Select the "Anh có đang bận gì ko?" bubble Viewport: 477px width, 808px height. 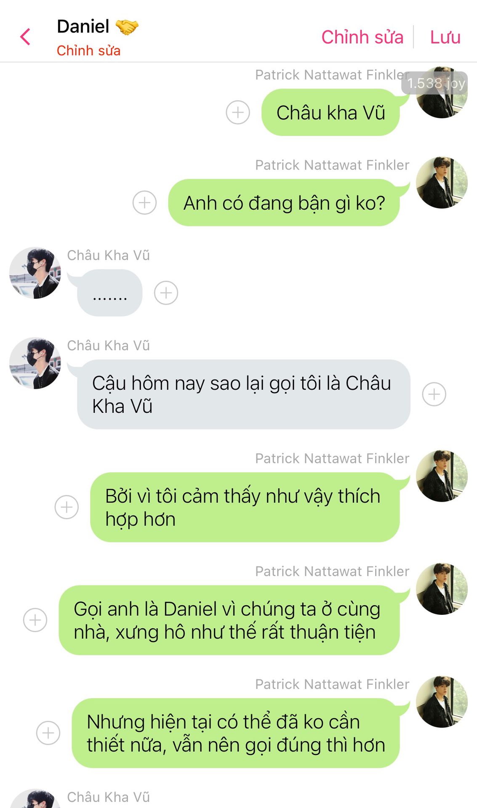(x=284, y=203)
